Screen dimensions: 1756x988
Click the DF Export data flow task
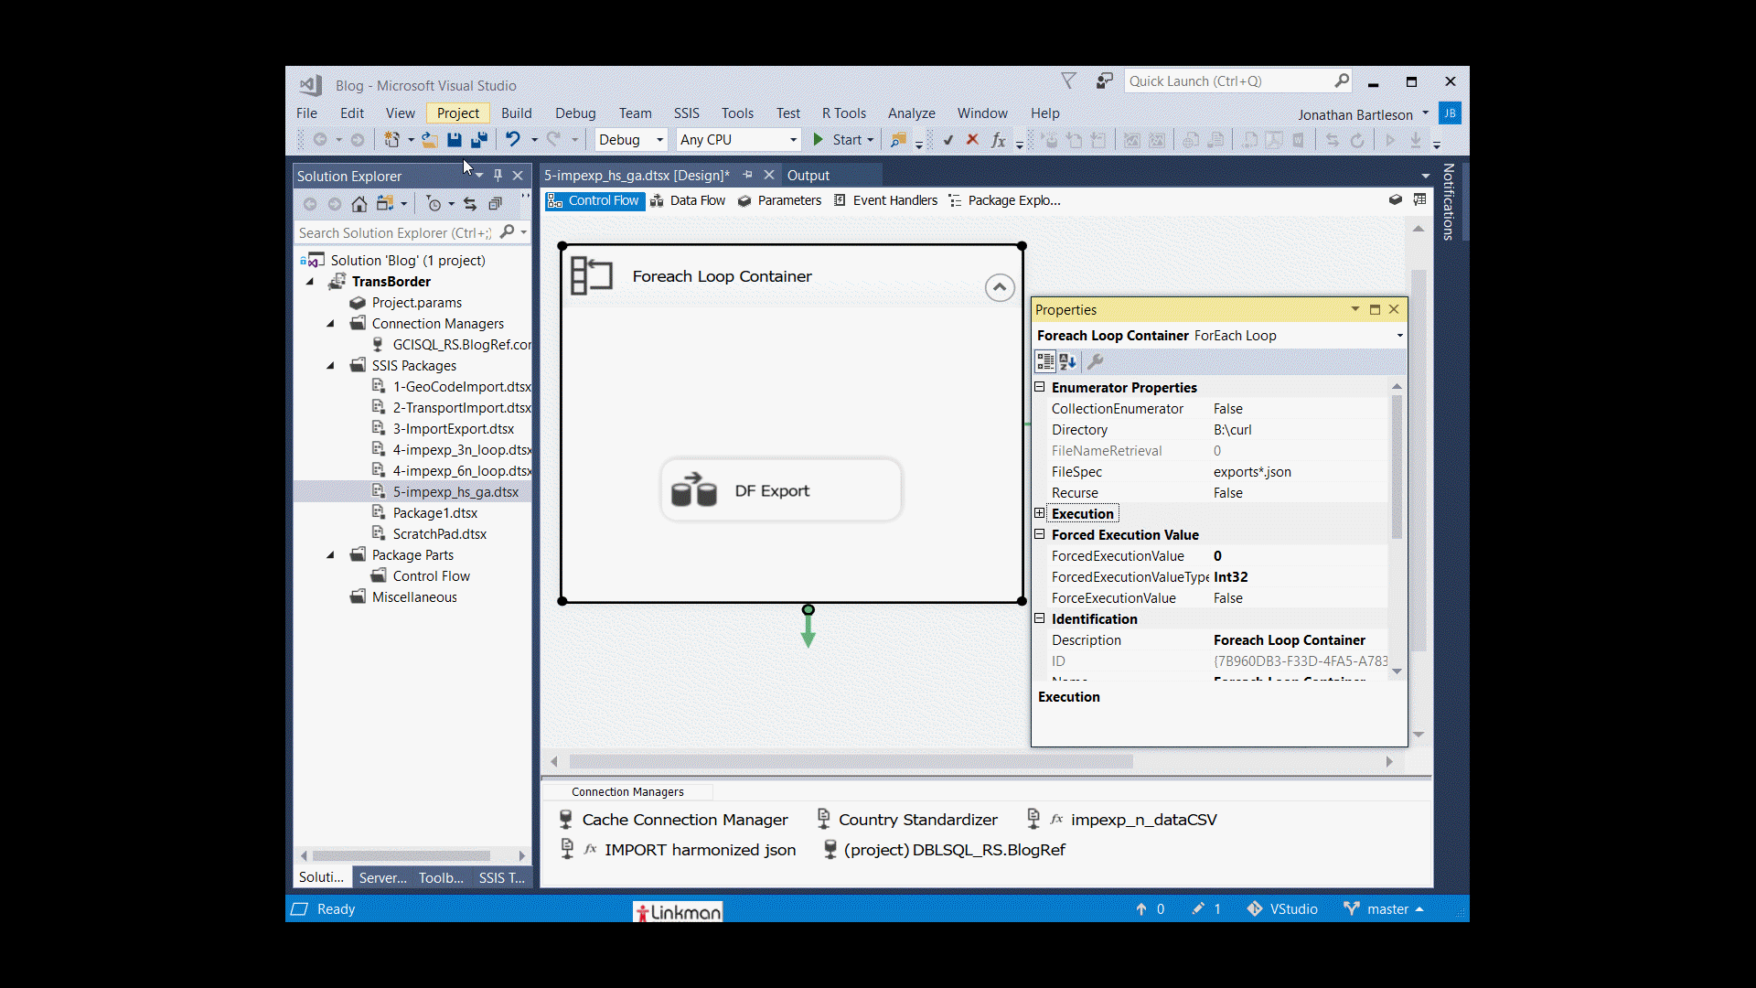[x=781, y=491]
